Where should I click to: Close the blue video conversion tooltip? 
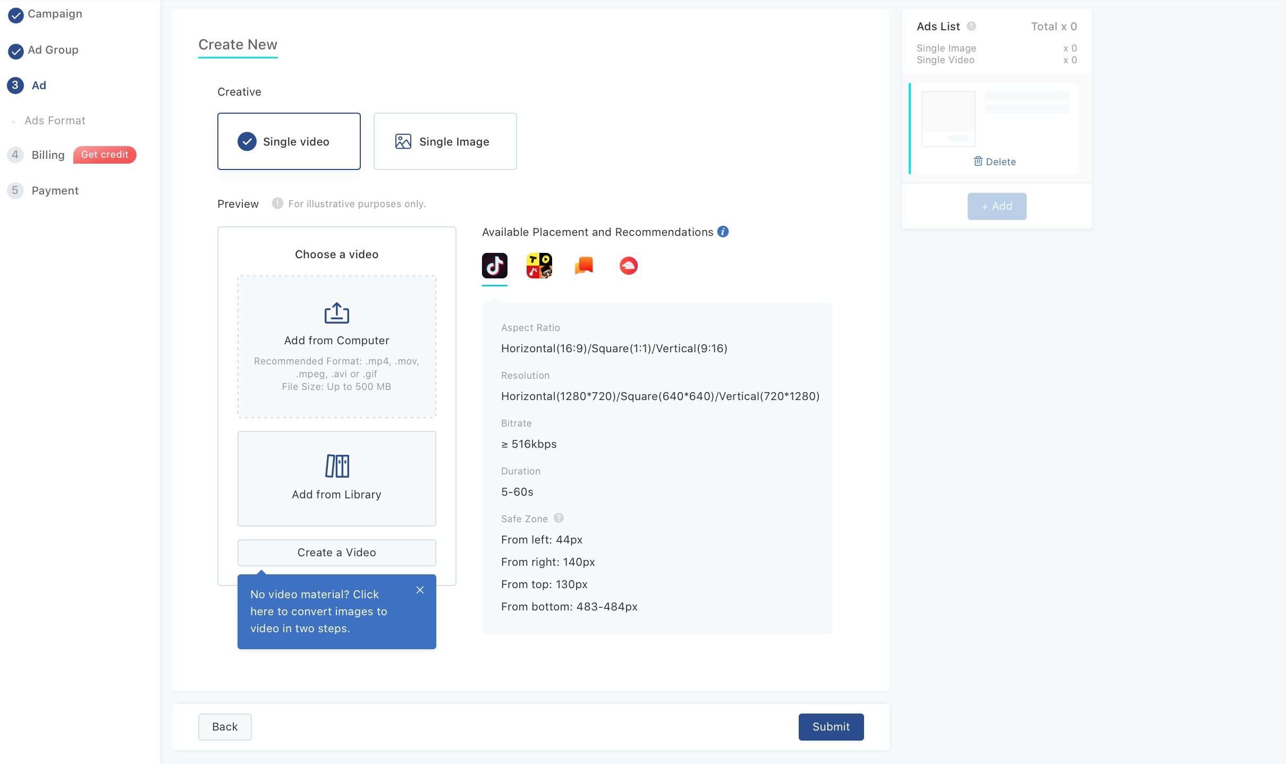click(420, 590)
